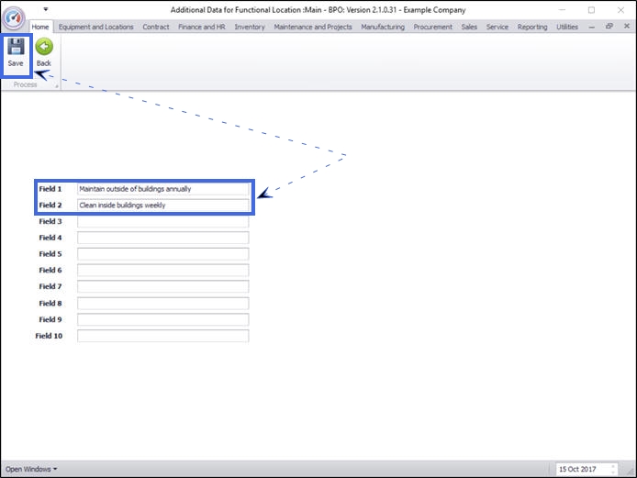Open the BPO application orb menu

14,17
